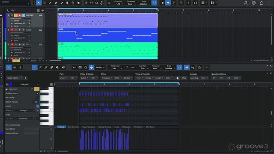This screenshot has width=274, height=154.
Task: Switch to the Note Controller lane tab
Action: click(73, 127)
